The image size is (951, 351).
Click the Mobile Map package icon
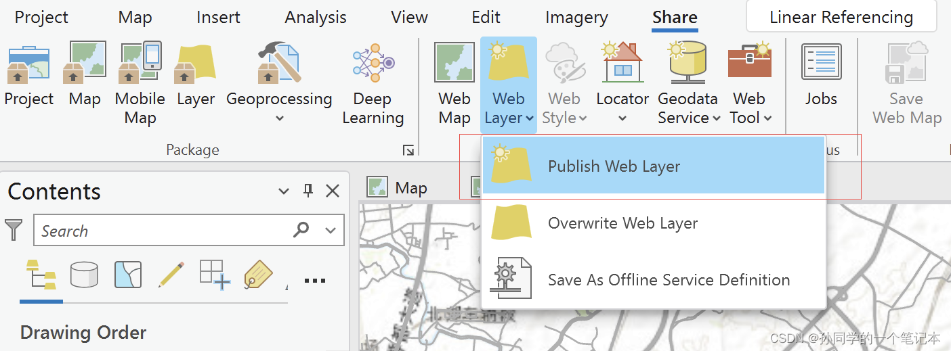140,62
